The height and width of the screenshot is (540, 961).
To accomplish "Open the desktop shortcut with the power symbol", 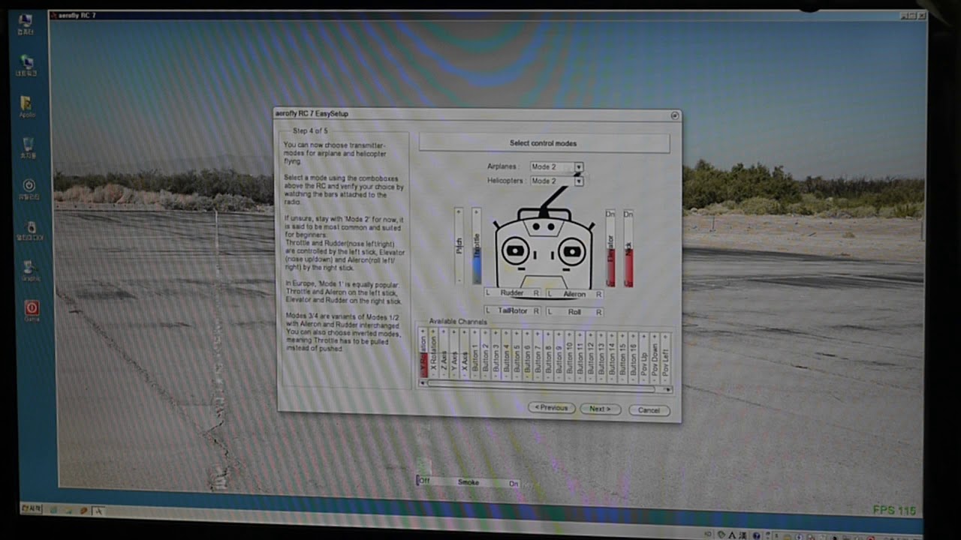I will click(29, 188).
